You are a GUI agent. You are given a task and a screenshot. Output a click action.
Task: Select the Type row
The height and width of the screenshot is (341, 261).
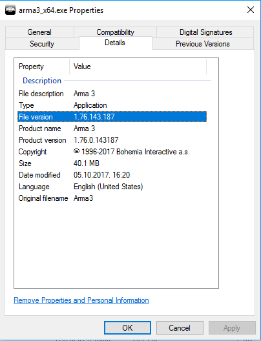point(112,105)
